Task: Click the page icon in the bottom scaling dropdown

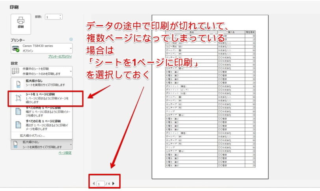Action: (15, 144)
